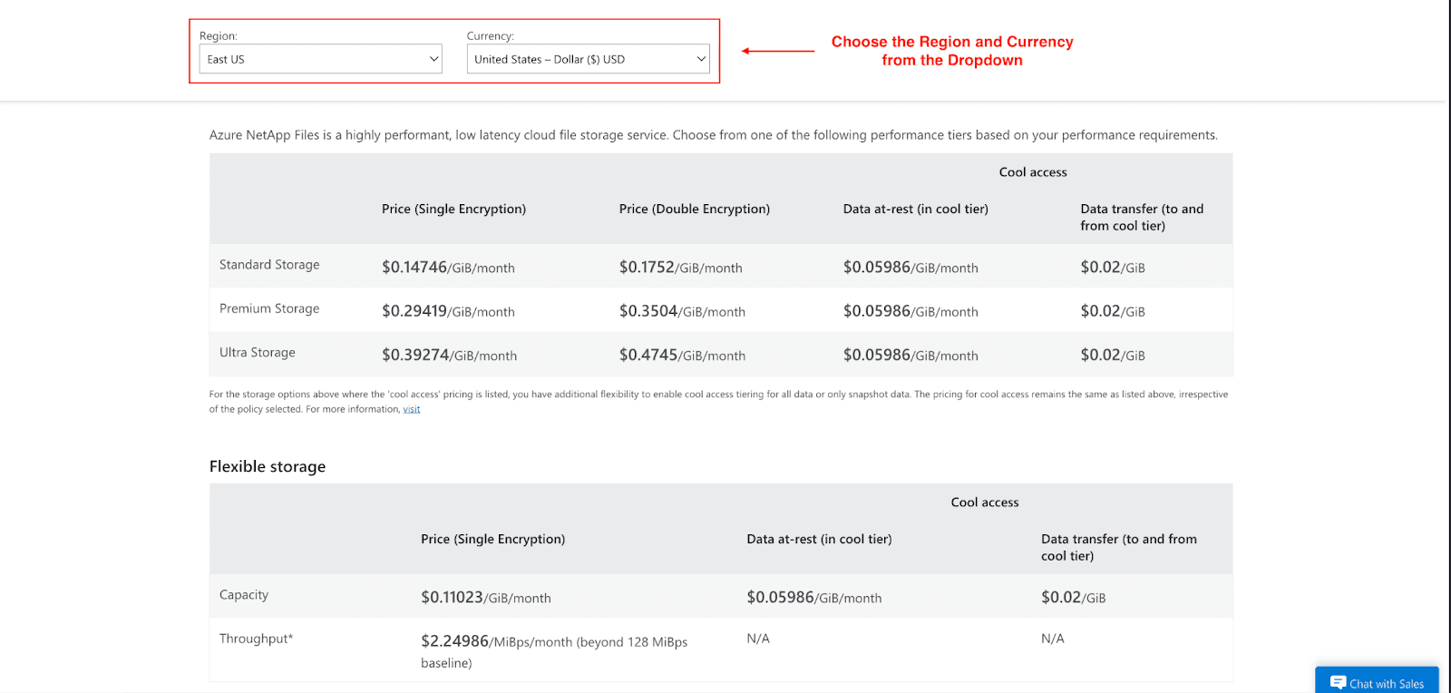Image resolution: width=1451 pixels, height=693 pixels.
Task: Click the chat bubble icon beside Chat with Sales
Action: point(1338,683)
